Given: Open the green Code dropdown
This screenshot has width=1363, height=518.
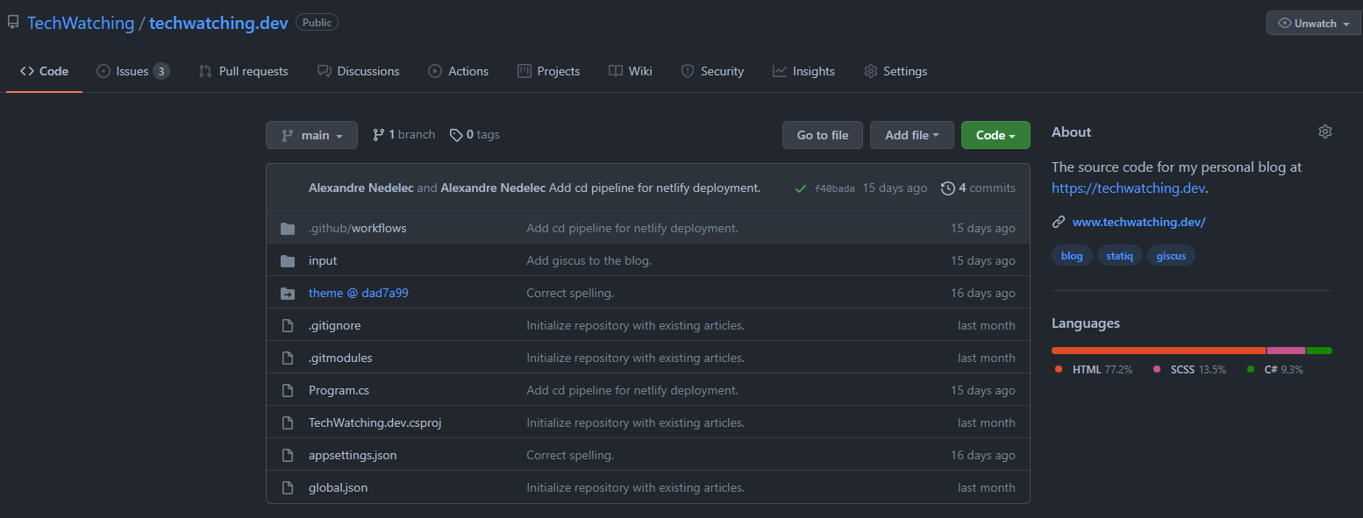Looking at the screenshot, I should coord(995,135).
